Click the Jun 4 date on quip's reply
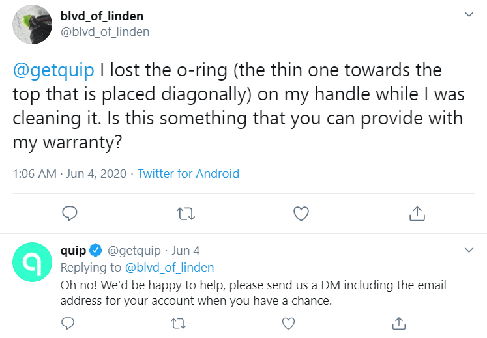Image resolution: width=487 pixels, height=338 pixels. (x=186, y=250)
